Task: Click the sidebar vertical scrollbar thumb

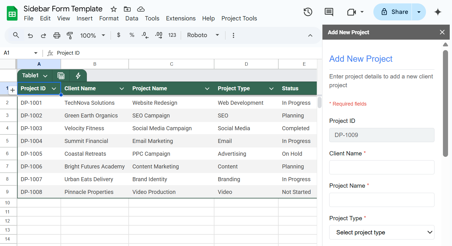Action: (445, 103)
